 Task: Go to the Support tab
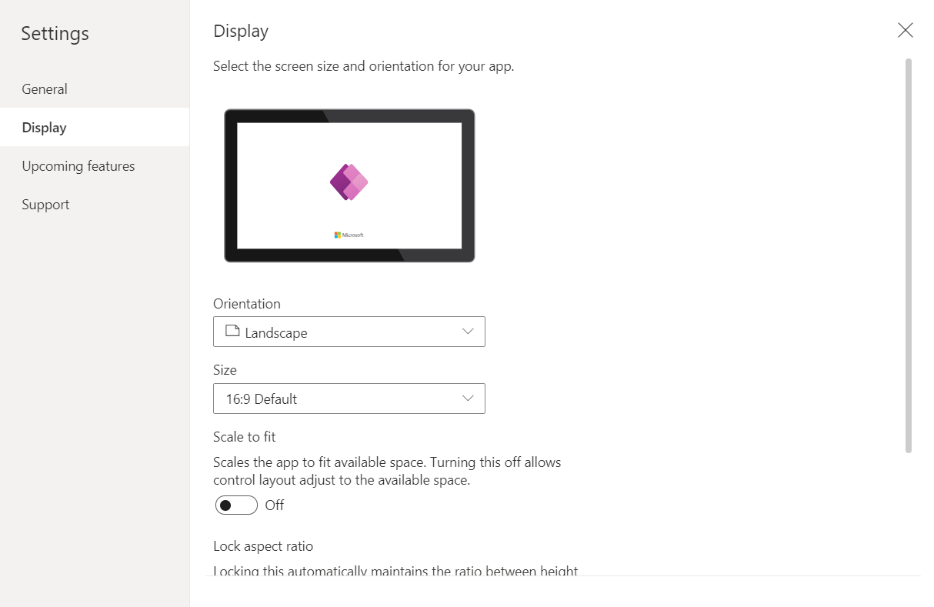[x=45, y=205]
